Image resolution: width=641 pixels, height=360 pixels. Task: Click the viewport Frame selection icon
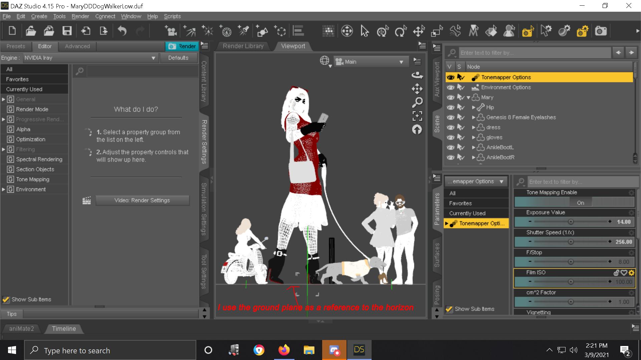[x=417, y=116]
